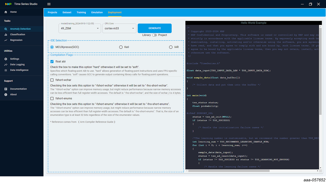Click the '#ifdef SUPPORT_ODL' code line

200,114
